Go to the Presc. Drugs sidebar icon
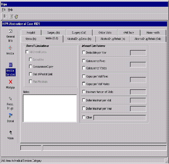 10,99
